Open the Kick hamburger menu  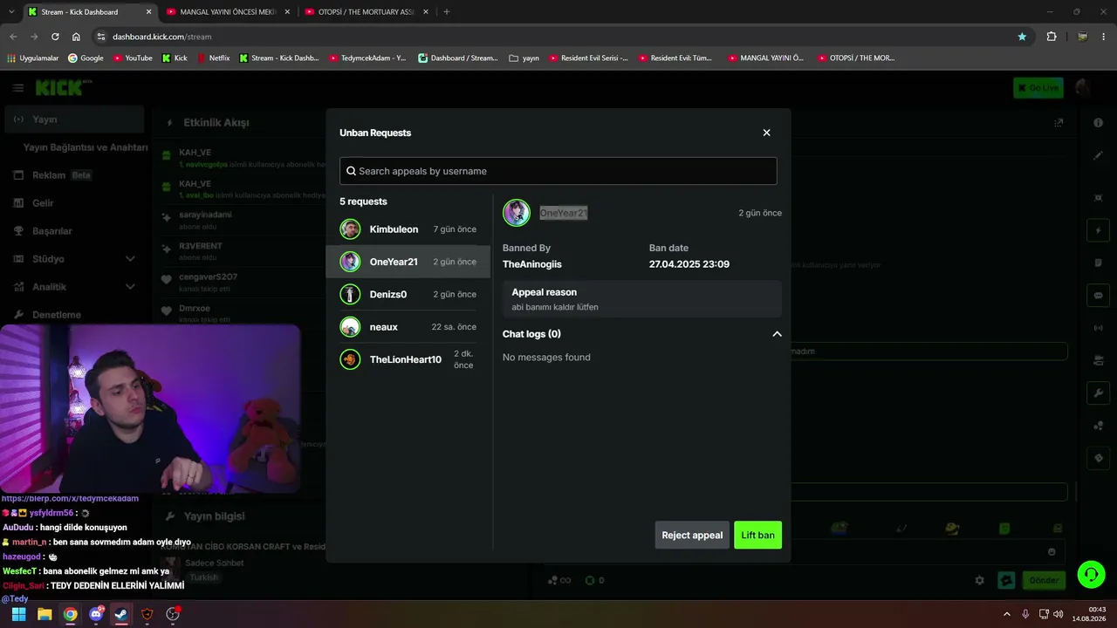[18, 88]
